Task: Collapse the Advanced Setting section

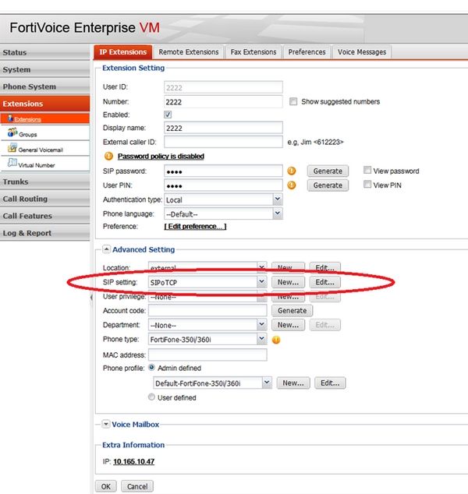Action: pyautogui.click(x=106, y=249)
